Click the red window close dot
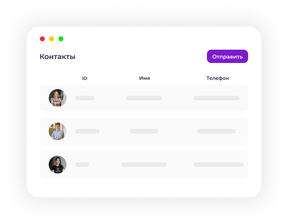Image resolution: width=288 pixels, height=224 pixels. click(43, 39)
